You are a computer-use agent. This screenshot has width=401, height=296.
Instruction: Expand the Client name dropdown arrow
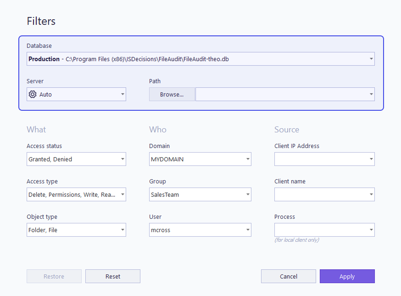click(x=371, y=194)
